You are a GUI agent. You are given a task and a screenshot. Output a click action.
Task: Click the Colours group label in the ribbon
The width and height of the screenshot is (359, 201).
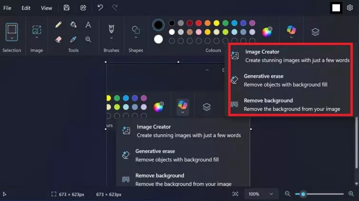(213, 50)
